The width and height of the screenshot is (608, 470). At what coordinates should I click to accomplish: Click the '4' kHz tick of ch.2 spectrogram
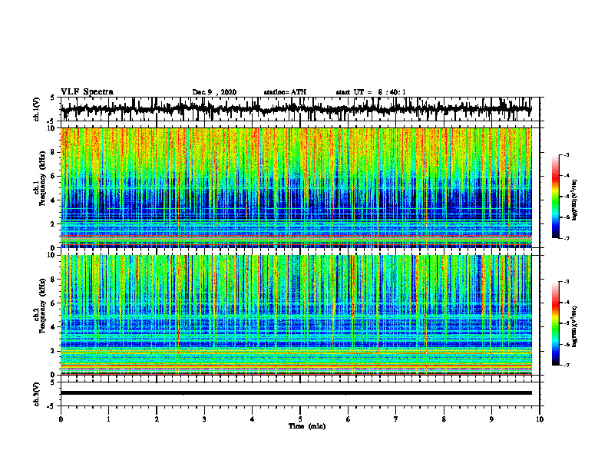pos(54,327)
